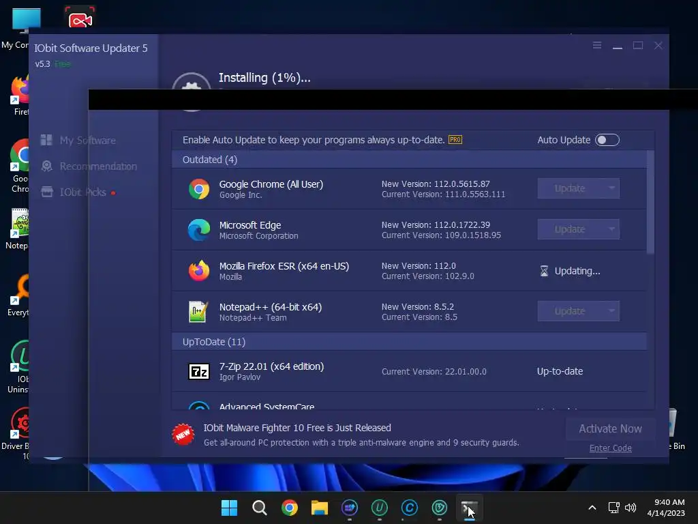
Task: Click the Enter Code link
Action: pyautogui.click(x=610, y=448)
